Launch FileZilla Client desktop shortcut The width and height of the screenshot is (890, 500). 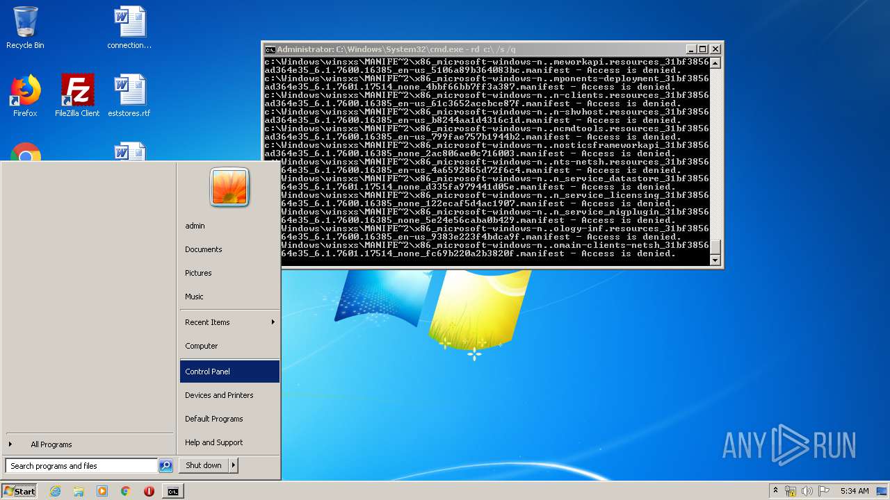(x=77, y=96)
